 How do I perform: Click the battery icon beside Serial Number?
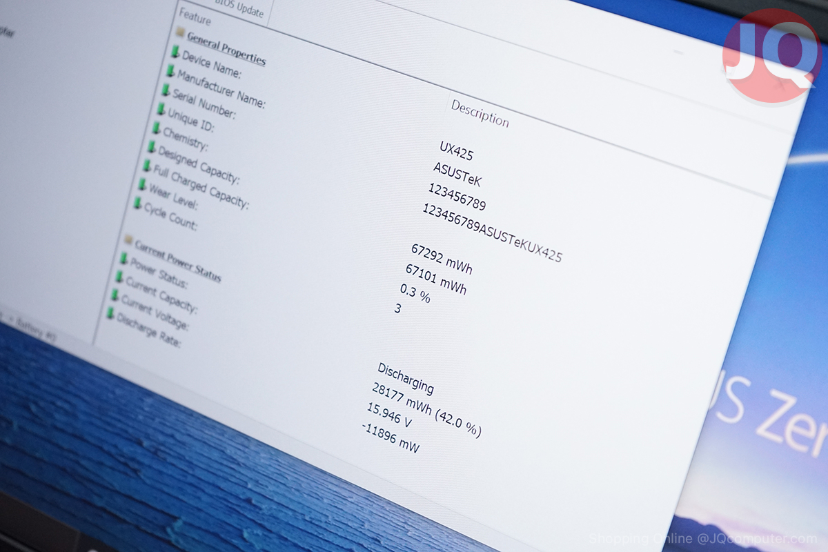166,90
